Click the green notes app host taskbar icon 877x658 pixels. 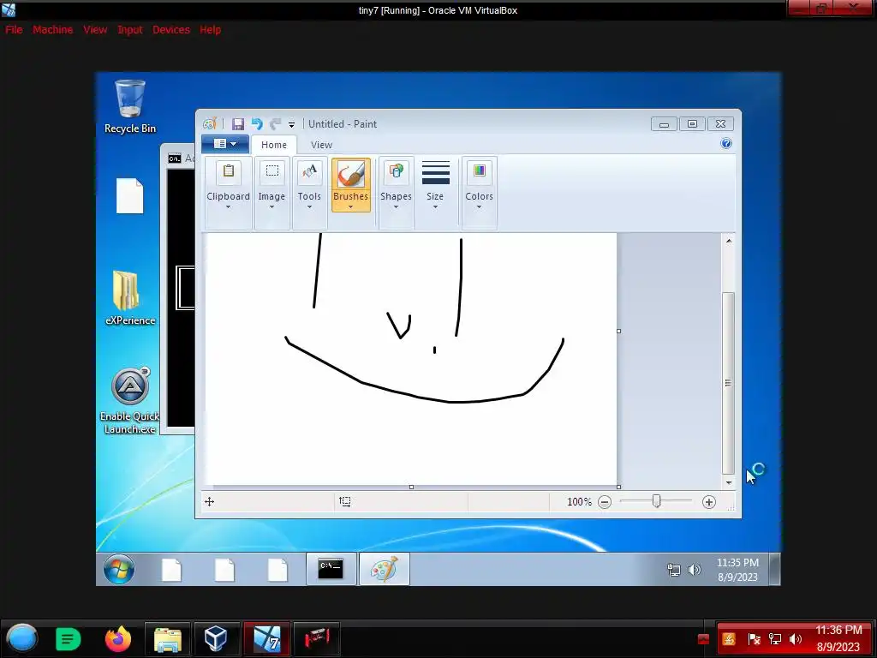pyautogui.click(x=69, y=639)
